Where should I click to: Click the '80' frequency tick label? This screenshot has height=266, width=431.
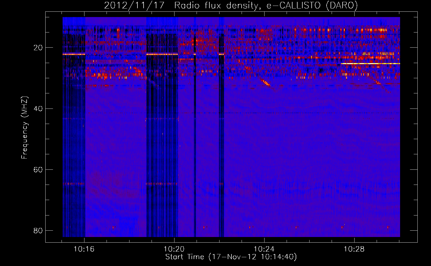click(x=38, y=230)
